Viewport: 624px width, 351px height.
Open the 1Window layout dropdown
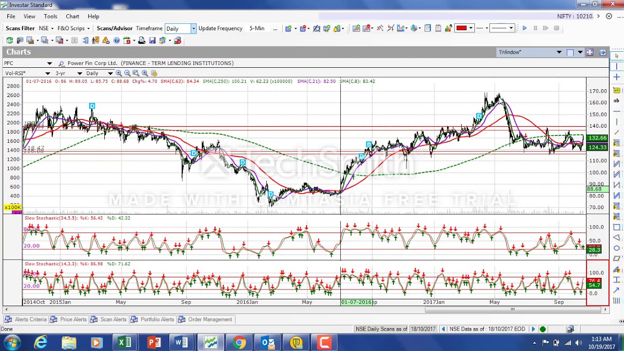pos(559,52)
